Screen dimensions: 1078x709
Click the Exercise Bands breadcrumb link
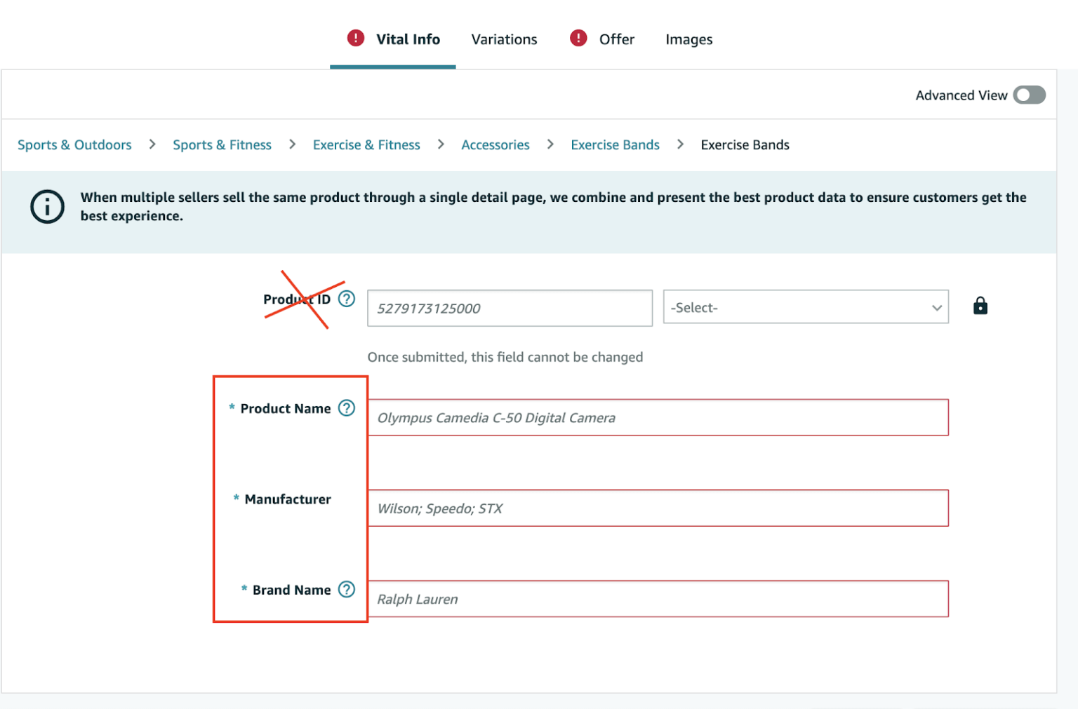(x=615, y=144)
